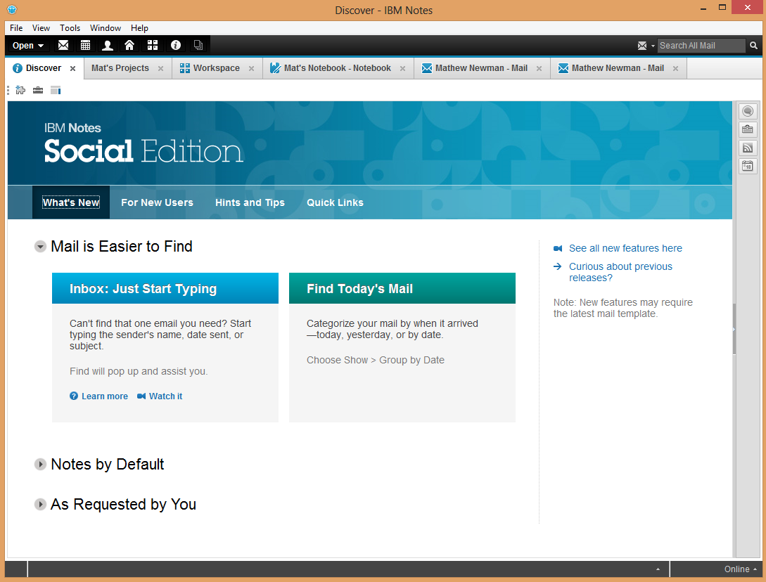Click the Hints and Tips navigation link
766x582 pixels.
point(250,202)
